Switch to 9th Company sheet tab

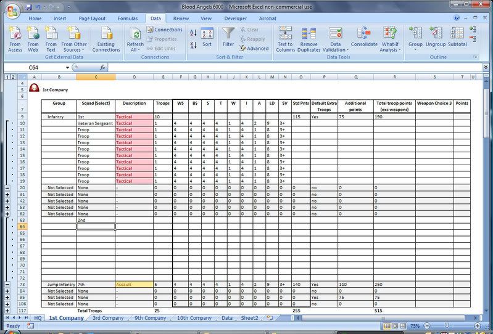click(151, 318)
